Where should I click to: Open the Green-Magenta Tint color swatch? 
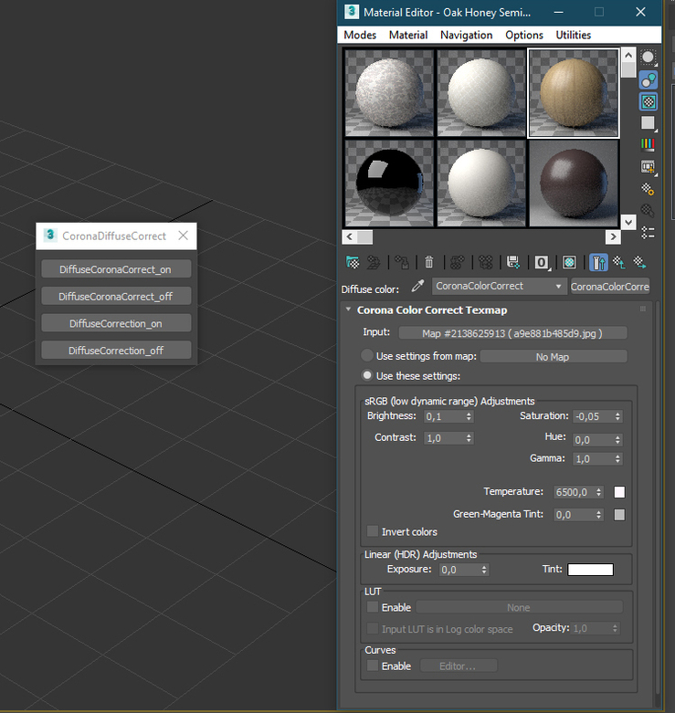coord(619,515)
